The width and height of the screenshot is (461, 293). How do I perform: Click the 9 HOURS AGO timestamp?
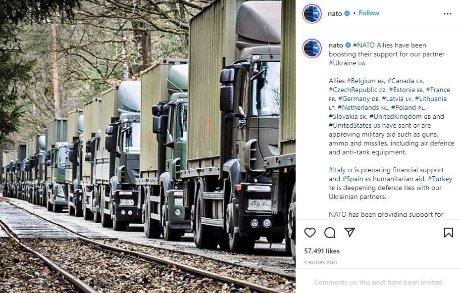320,262
